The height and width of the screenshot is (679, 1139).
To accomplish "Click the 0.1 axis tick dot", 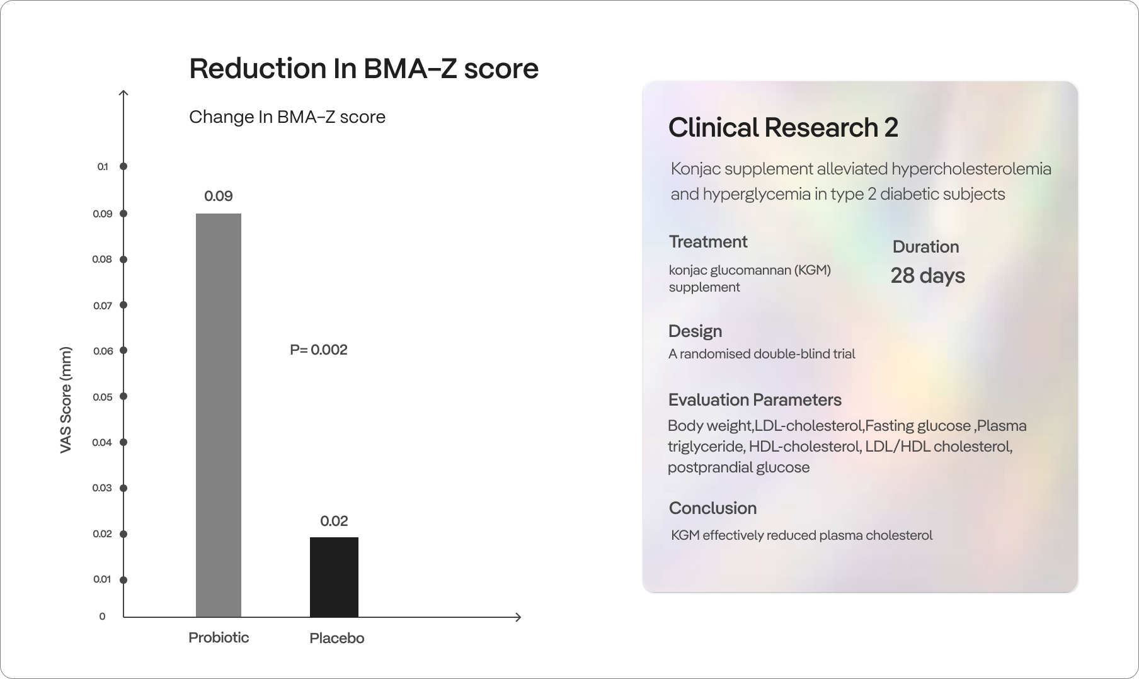I will point(123,167).
